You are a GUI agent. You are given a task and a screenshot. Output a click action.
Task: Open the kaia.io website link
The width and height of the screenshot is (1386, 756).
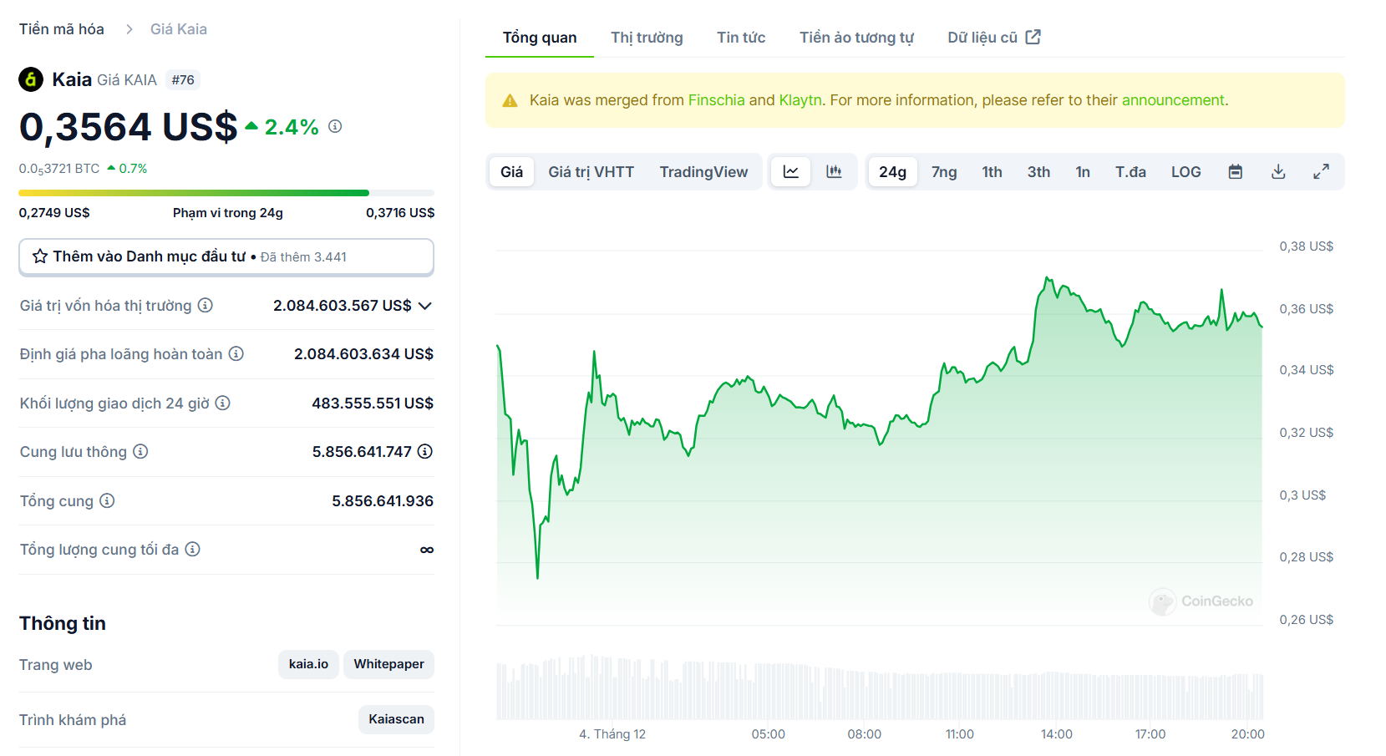click(x=308, y=664)
